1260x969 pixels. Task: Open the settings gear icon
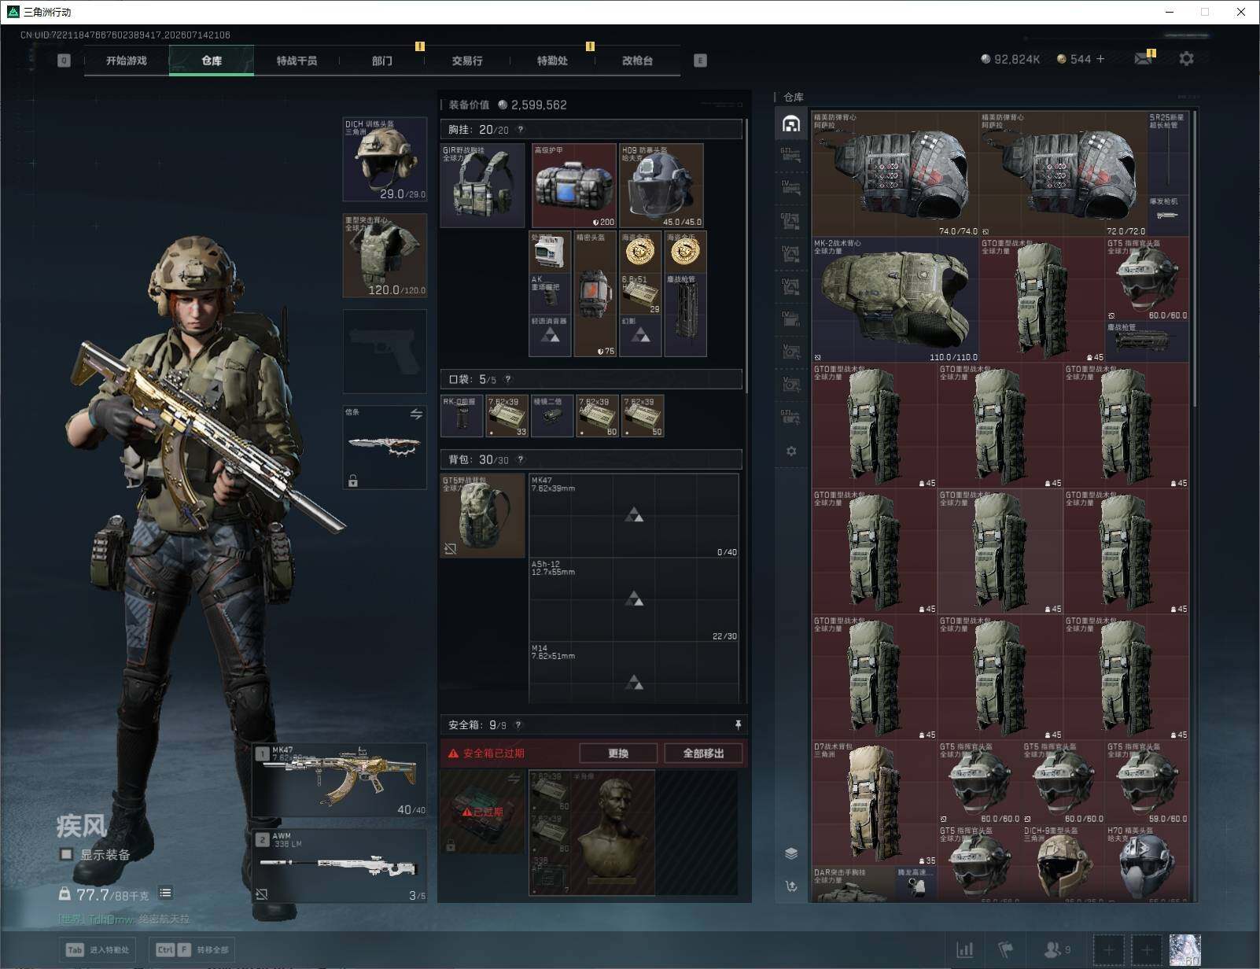(x=1186, y=59)
